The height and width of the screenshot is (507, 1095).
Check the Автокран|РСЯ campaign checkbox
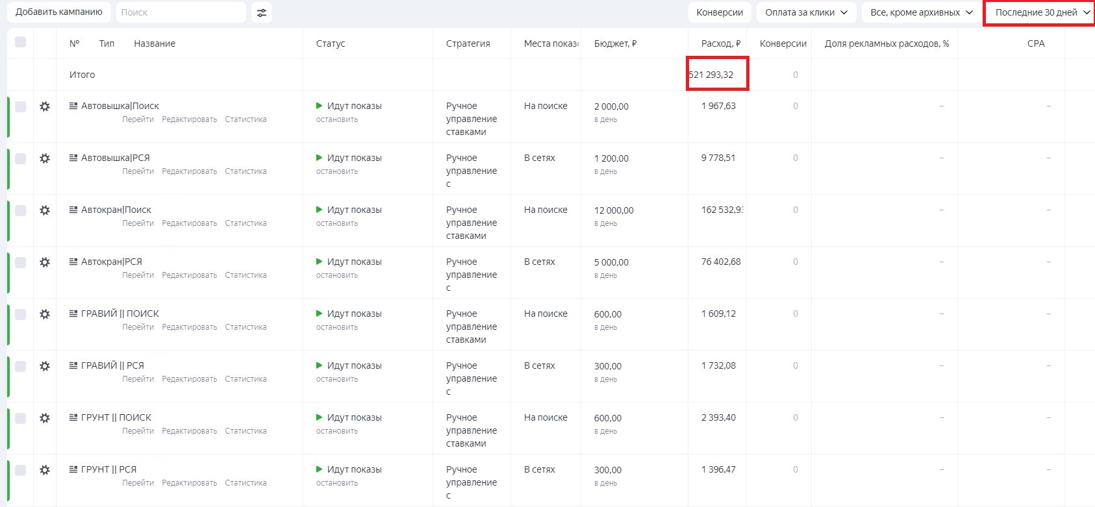tap(20, 262)
